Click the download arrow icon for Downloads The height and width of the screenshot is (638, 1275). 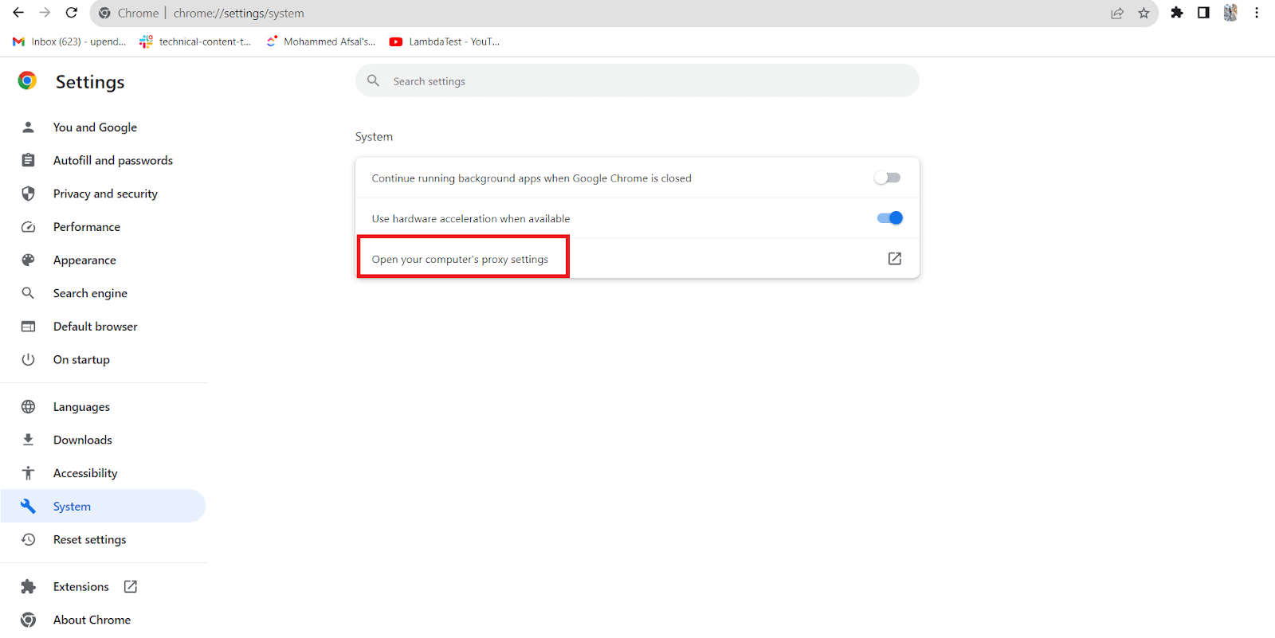[28, 440]
